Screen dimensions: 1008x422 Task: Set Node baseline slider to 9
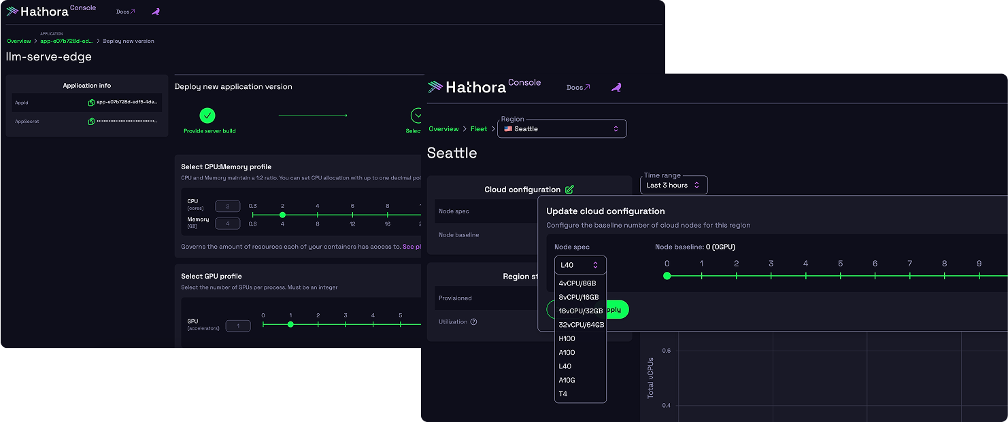click(x=979, y=276)
